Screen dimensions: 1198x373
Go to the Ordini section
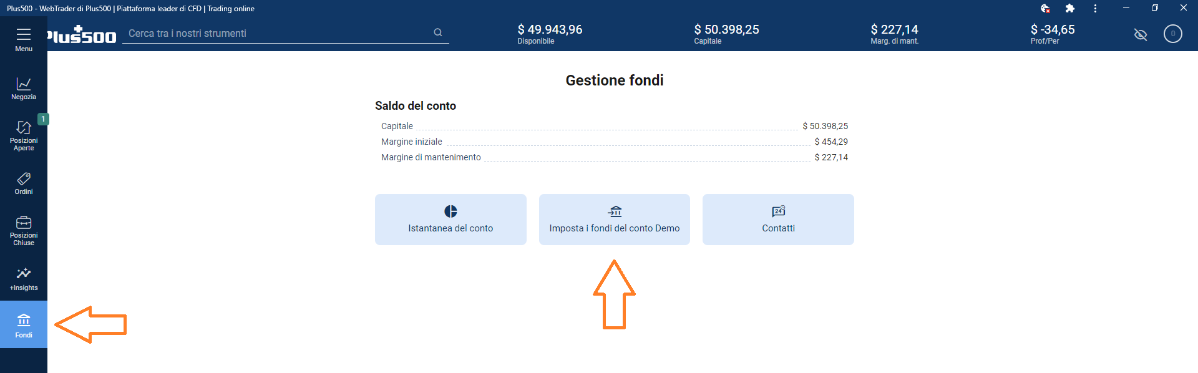[x=24, y=183]
